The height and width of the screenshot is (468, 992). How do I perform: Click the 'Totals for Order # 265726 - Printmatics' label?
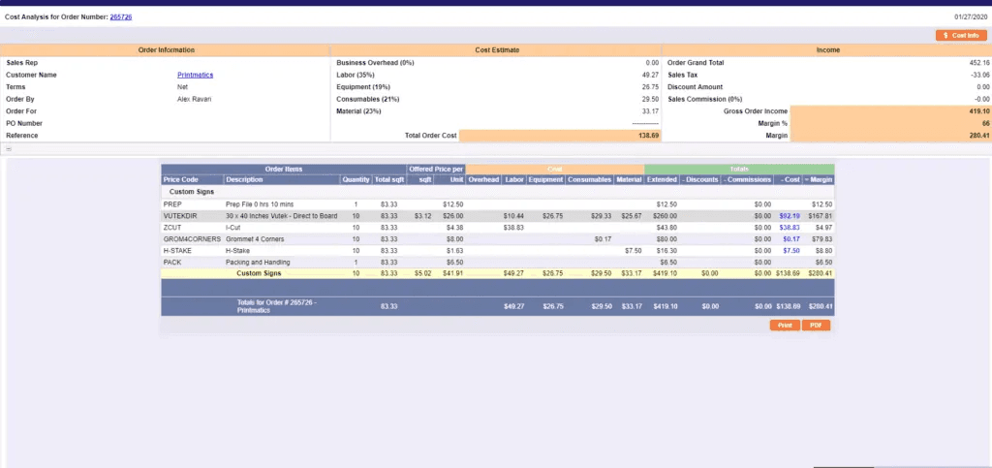[276, 306]
